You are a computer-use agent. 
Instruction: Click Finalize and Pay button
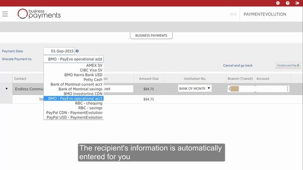click(x=288, y=65)
